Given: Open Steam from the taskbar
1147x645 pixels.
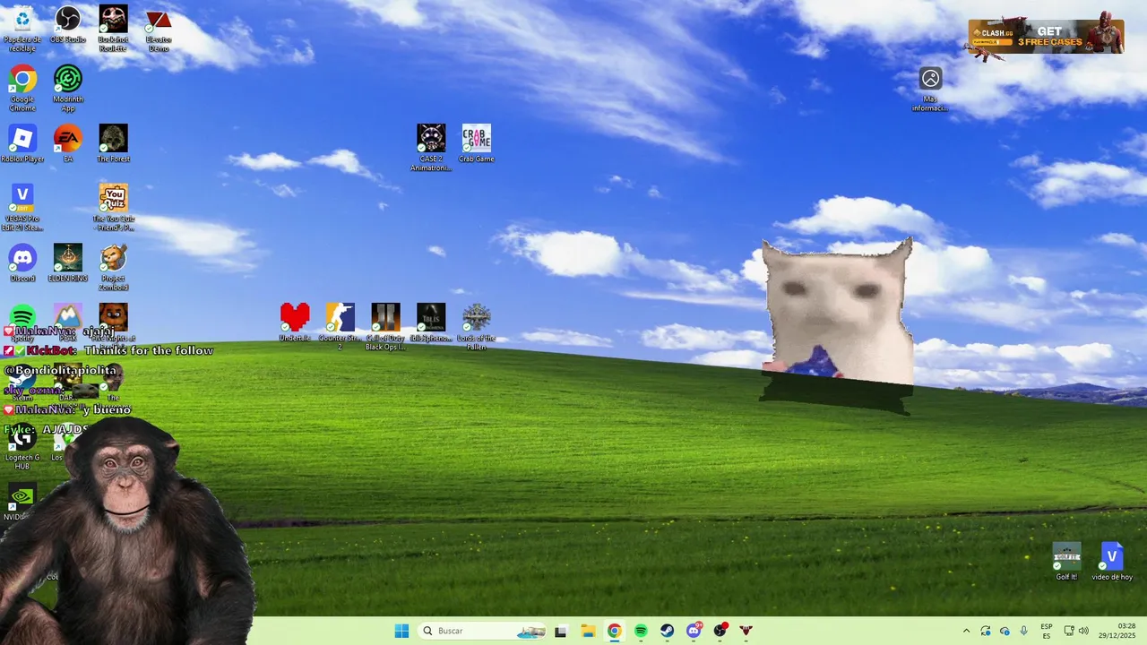Looking at the screenshot, I should (x=668, y=631).
